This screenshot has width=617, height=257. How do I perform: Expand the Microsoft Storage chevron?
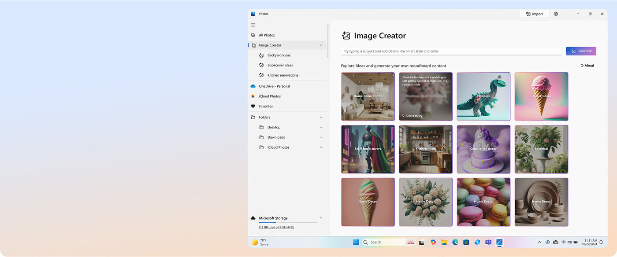point(321,218)
